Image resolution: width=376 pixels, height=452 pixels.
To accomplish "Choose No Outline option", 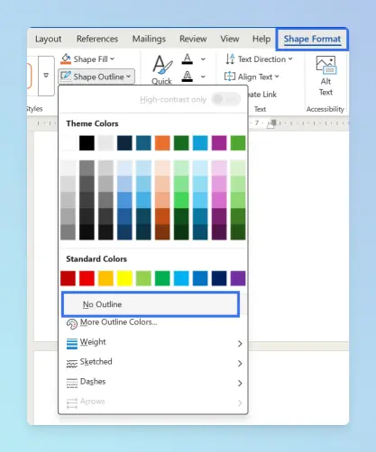I will point(151,304).
